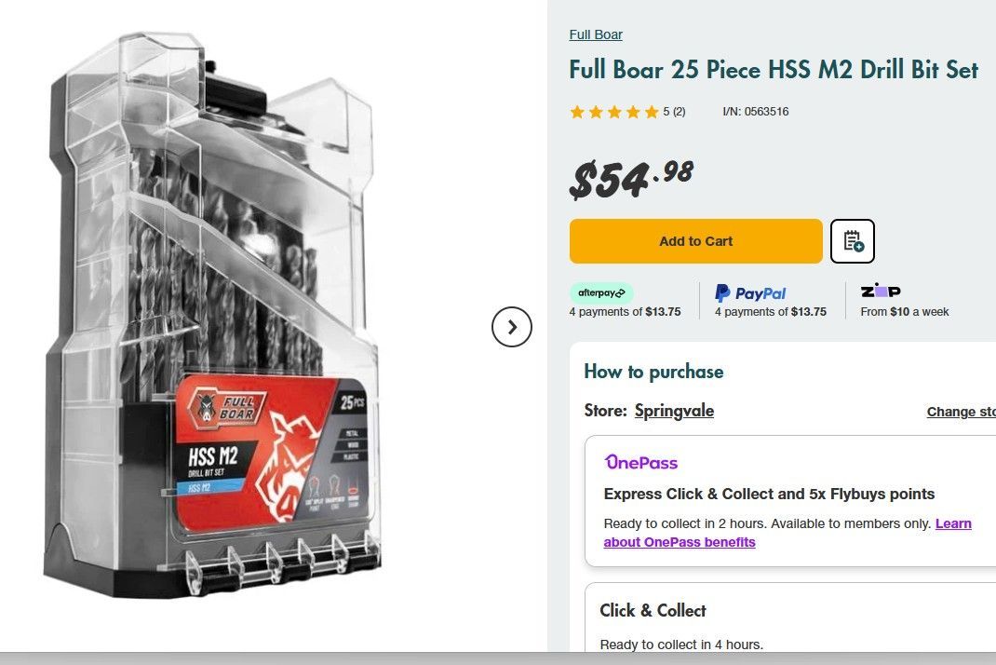Click the Click & Collect section heading
996x665 pixels.
[653, 610]
